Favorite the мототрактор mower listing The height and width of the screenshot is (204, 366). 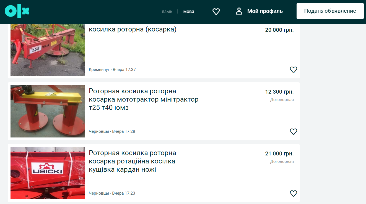click(x=294, y=132)
